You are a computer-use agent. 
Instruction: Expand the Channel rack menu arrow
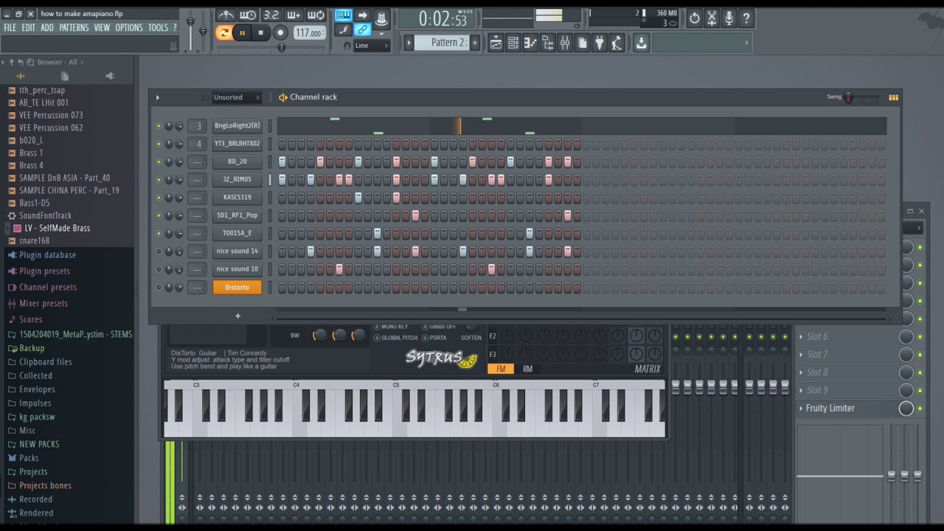point(157,97)
